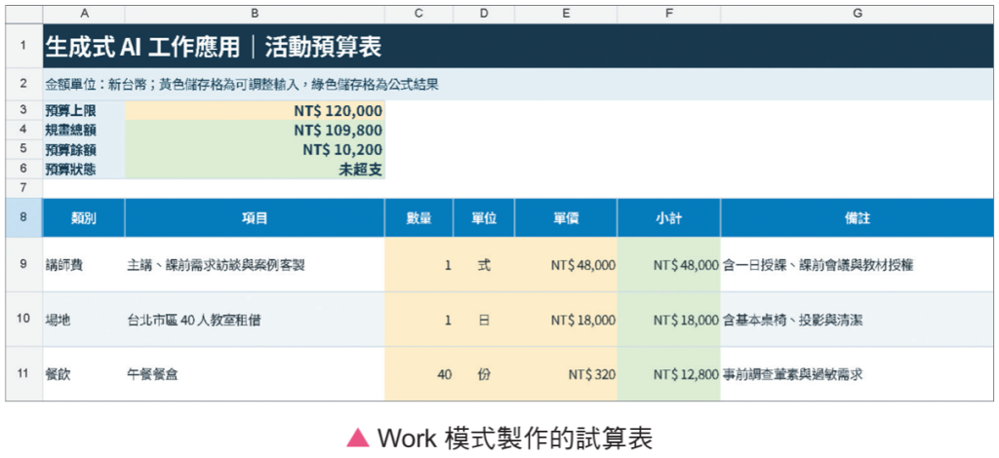
Task: Select the NT$ 18,000 unit price cell
Action: (566, 320)
